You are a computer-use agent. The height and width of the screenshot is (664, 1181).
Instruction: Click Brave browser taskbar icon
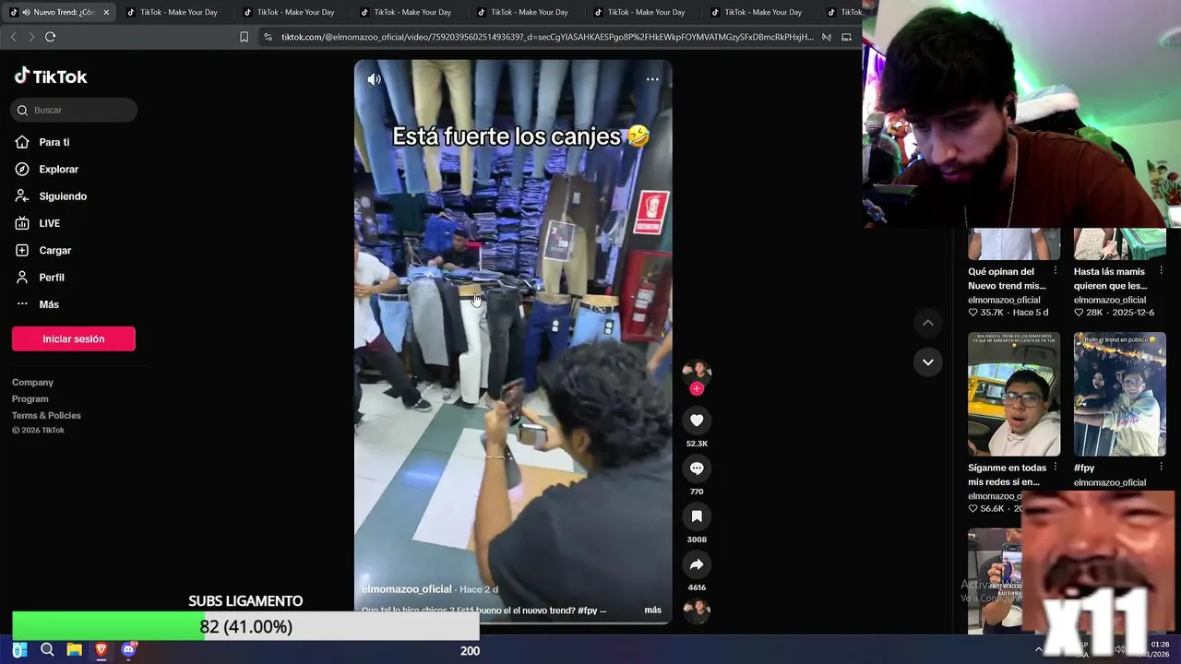pos(101,650)
